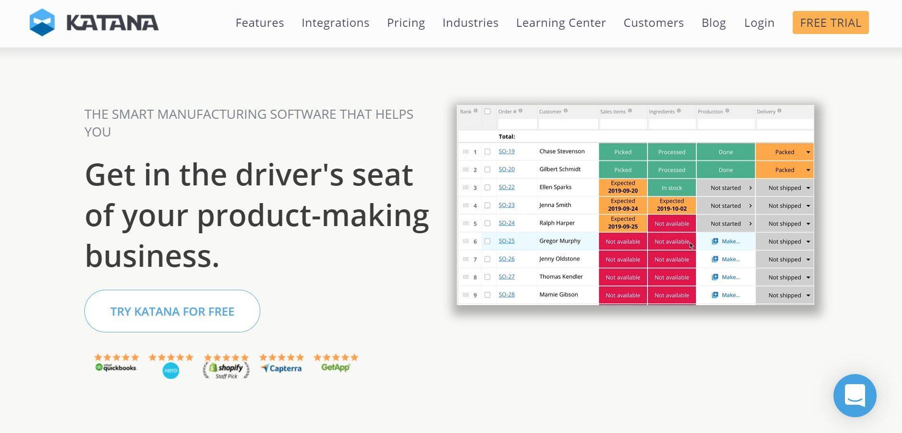
Task: Click the Sales items info icon
Action: click(x=630, y=111)
